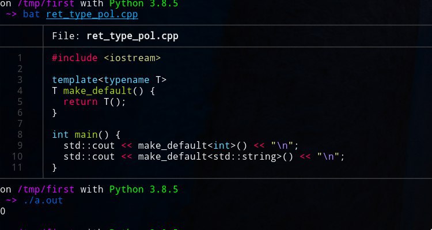Click line number 4 in the gutter

coord(20,91)
